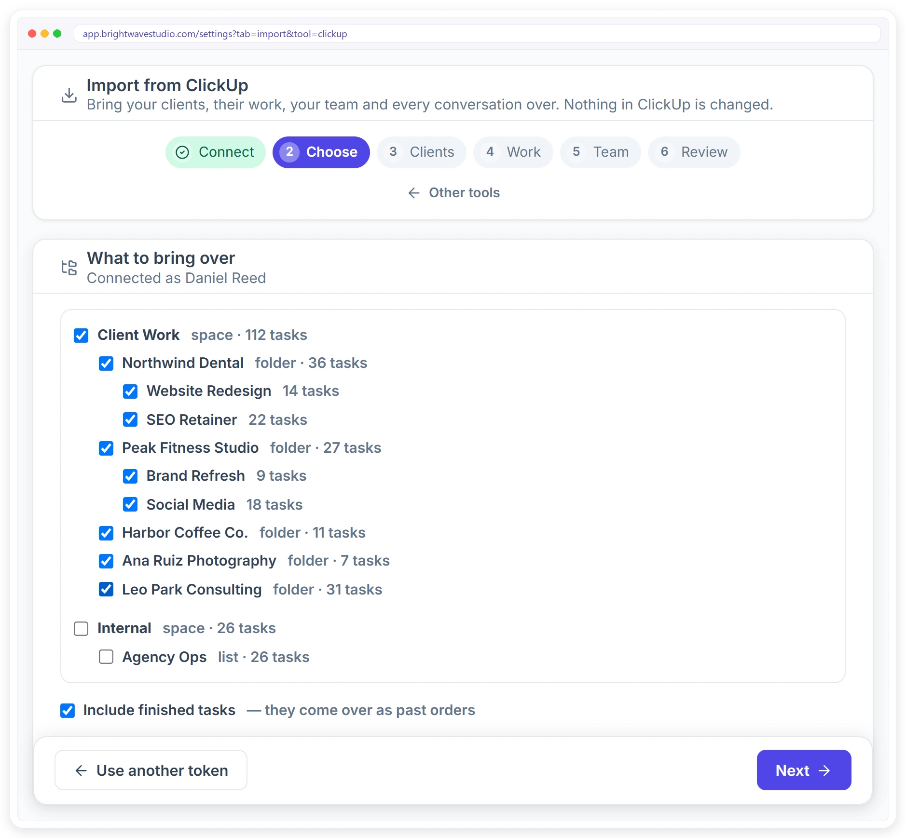Uncheck the Northwind Dental folder
Screen dimensions: 906x838
(106, 364)
